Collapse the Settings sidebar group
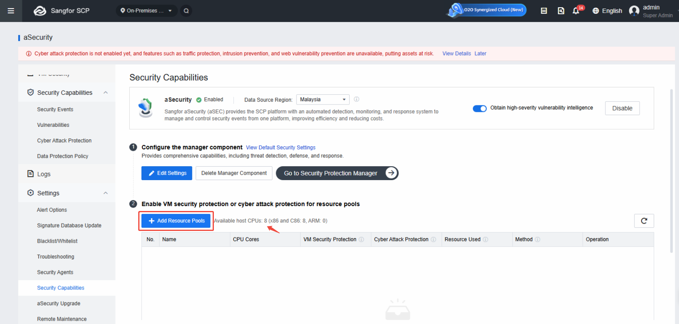The width and height of the screenshot is (679, 324). pos(106,193)
